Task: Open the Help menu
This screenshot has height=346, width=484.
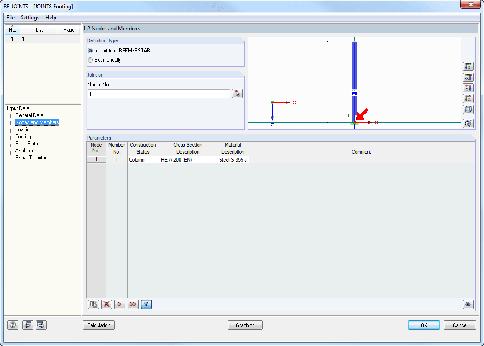Action: (51, 18)
